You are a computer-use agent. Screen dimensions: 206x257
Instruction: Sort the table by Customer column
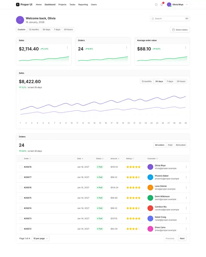153,159
